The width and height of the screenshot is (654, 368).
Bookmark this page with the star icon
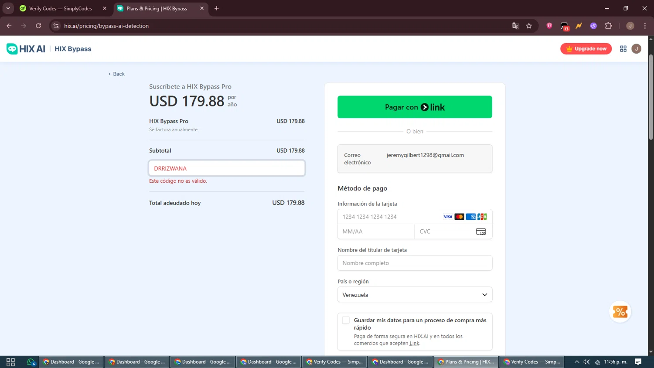(529, 26)
